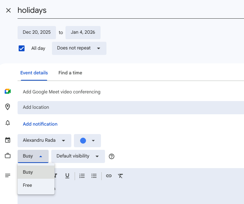Open the blue event color picker
The width and height of the screenshot is (244, 204).
tap(87, 141)
